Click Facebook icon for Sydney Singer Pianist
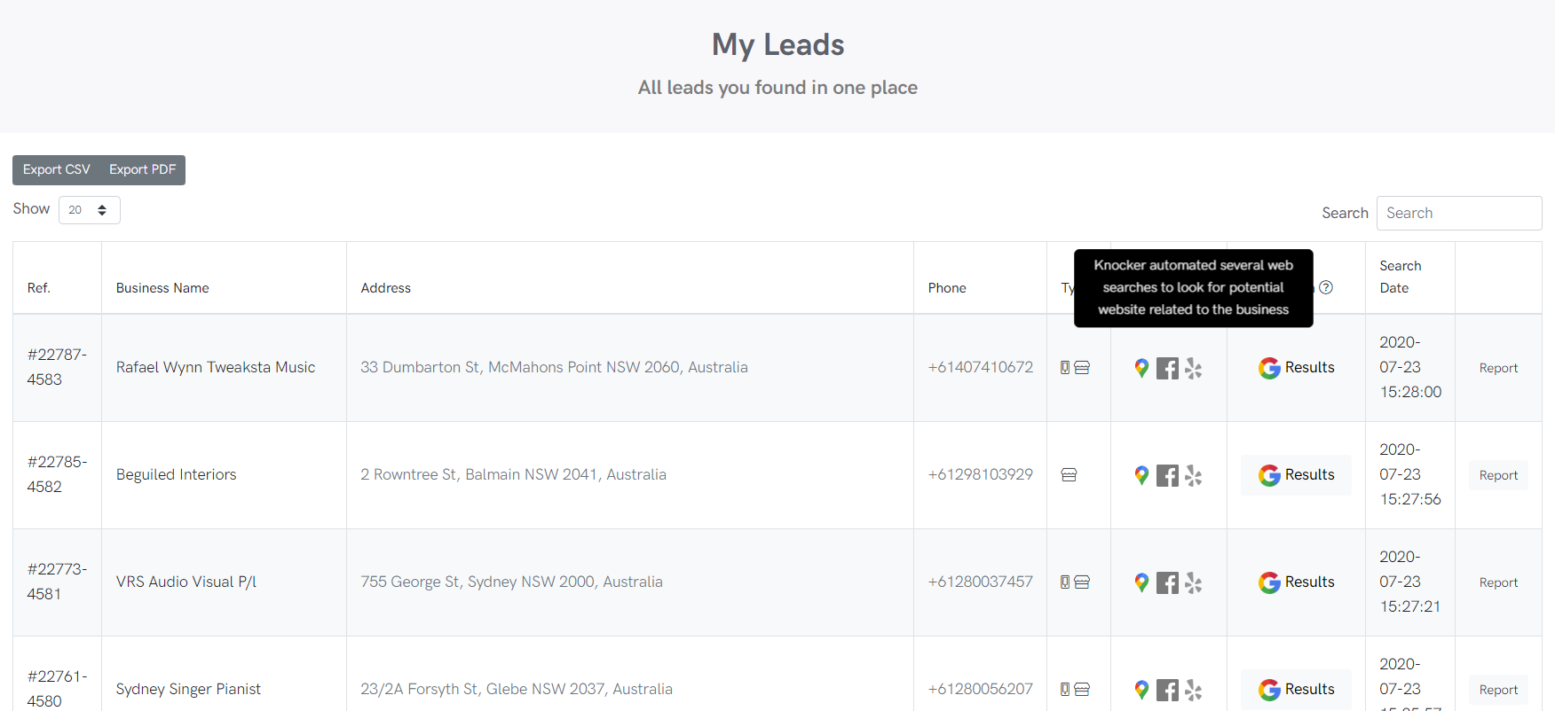 click(1167, 691)
